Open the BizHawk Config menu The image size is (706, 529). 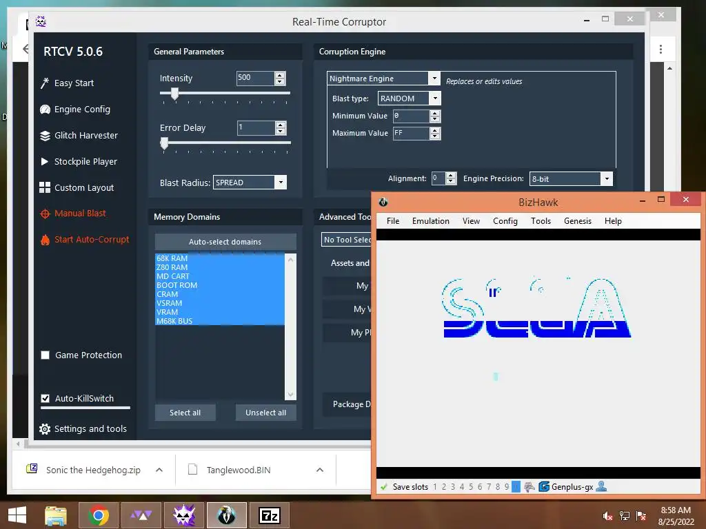pos(505,221)
